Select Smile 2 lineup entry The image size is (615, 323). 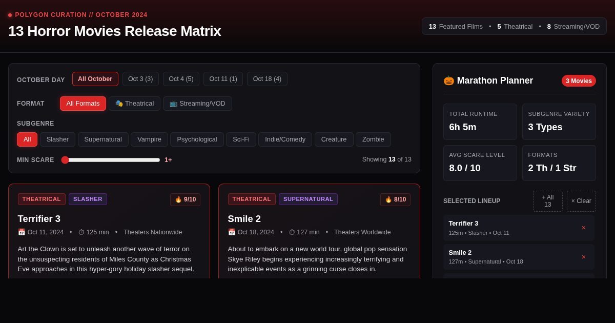(x=519, y=257)
